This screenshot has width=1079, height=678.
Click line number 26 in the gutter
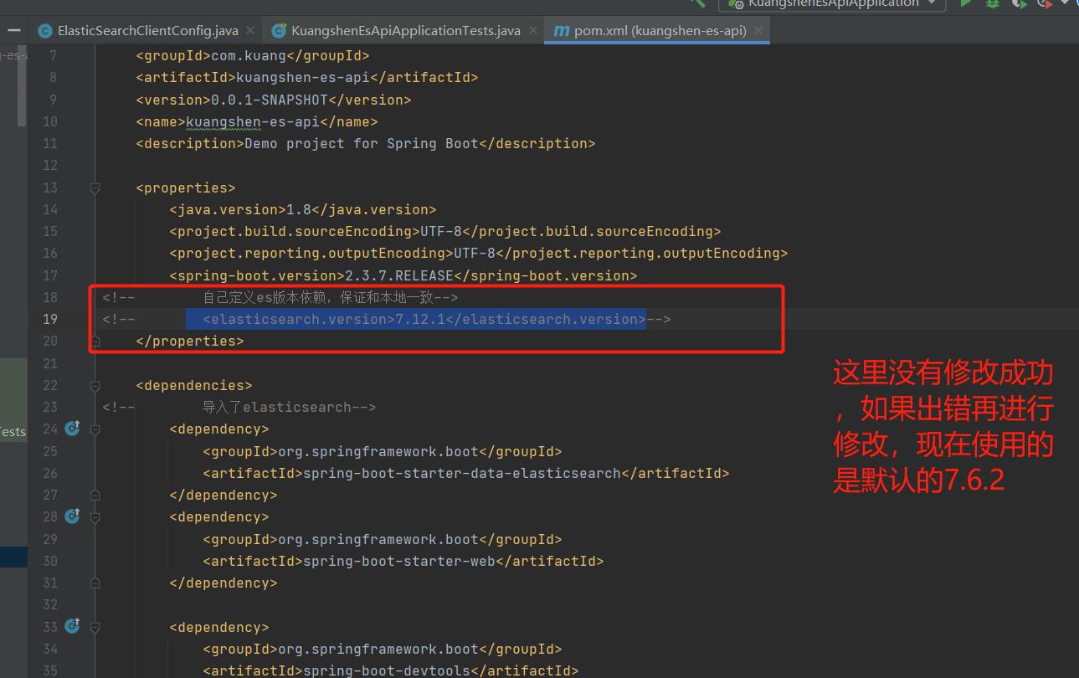(49, 473)
